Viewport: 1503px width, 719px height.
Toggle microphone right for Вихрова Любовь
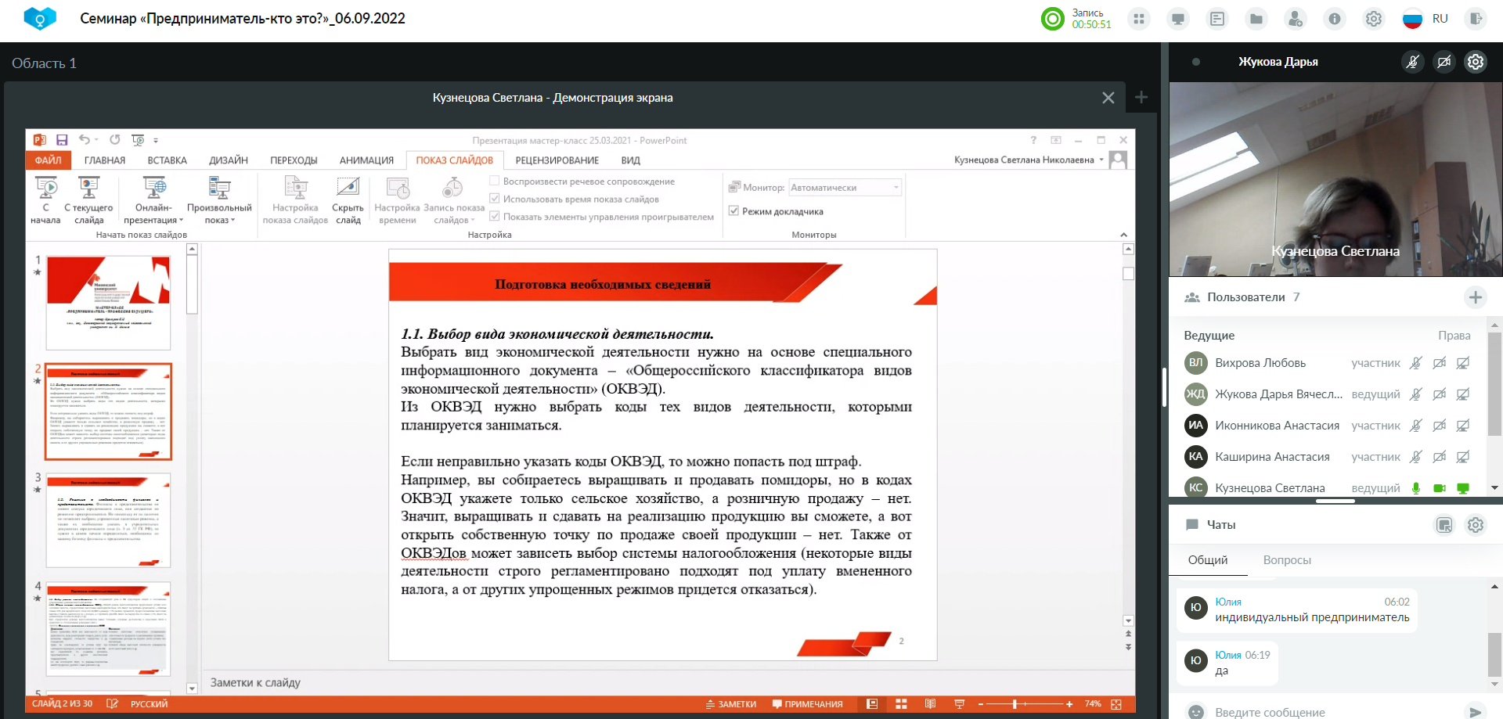(1415, 363)
